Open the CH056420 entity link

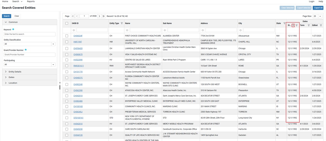78,49
